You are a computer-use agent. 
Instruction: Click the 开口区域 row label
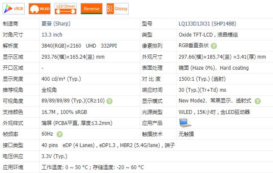tap(13, 68)
